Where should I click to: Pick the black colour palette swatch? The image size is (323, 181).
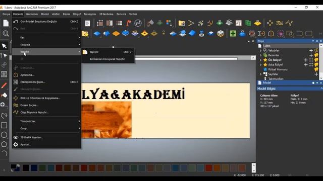pos(26,168)
